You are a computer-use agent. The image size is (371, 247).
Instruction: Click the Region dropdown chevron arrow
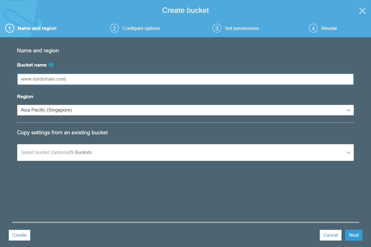click(x=349, y=110)
